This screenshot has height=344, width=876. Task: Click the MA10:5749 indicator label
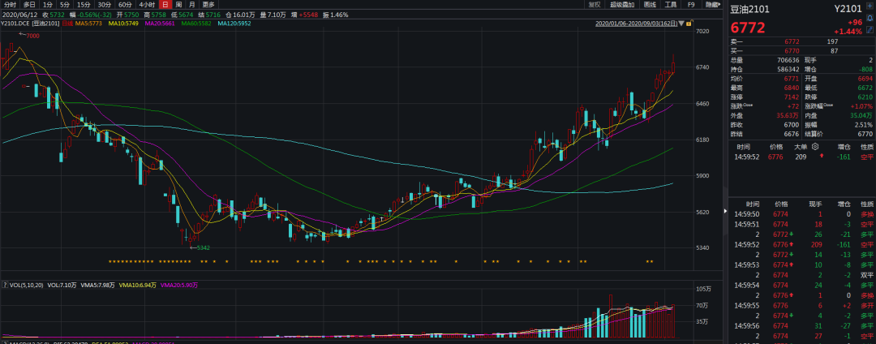coord(124,24)
